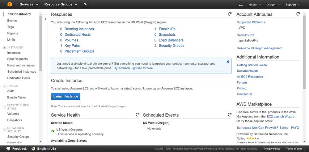Open the Oregon region dropdown
Screen dimensions: 309x152
tap(273, 5)
